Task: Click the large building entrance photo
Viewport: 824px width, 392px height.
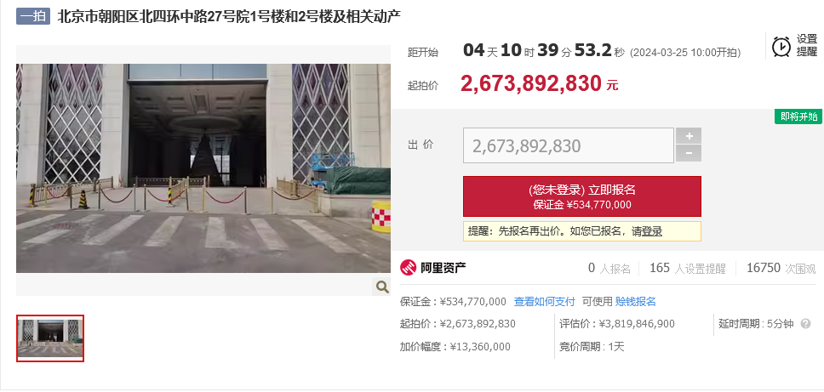Action: click(x=203, y=168)
